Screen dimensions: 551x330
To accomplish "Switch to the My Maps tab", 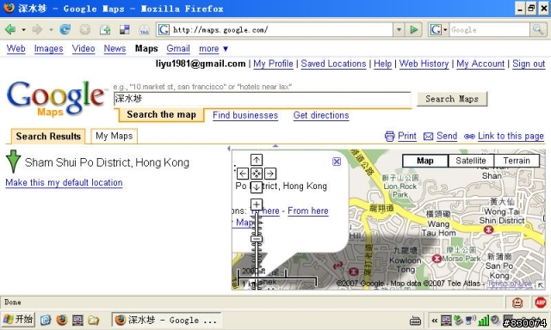I will 114,136.
